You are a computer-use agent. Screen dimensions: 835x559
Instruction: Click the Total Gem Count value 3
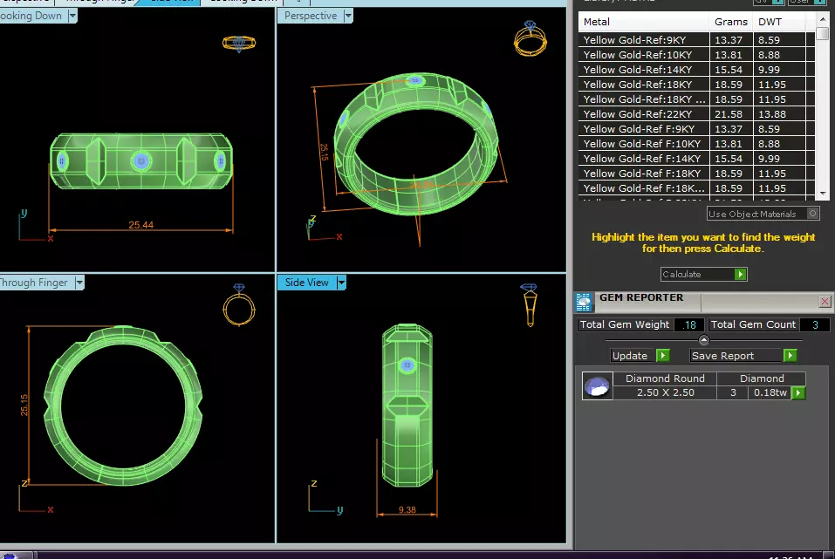tap(815, 324)
